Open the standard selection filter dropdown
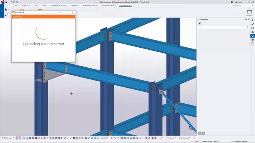The width and height of the screenshot is (255, 143). click(104, 138)
